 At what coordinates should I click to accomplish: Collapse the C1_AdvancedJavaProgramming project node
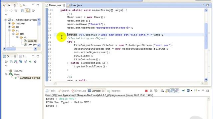tap(5, 20)
